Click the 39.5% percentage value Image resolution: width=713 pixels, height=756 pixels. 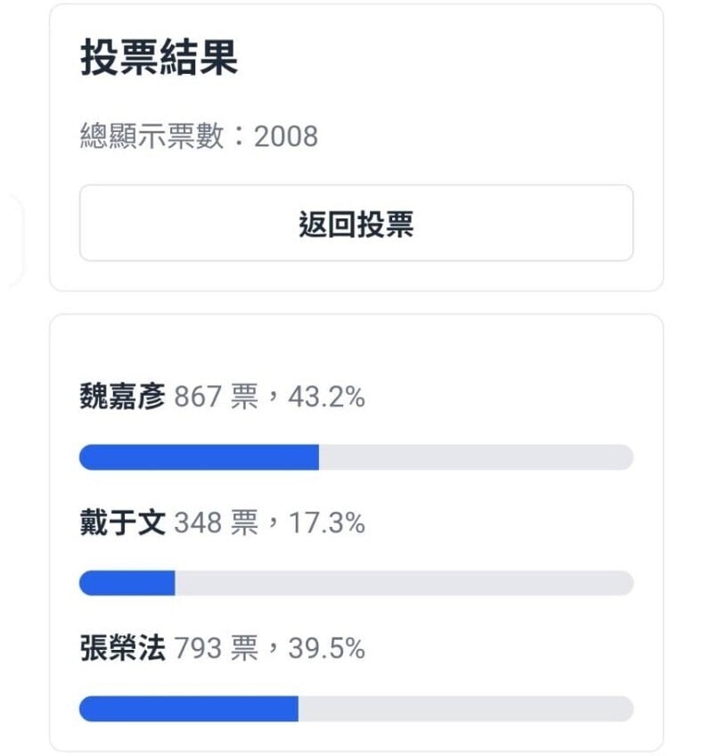pyautogui.click(x=326, y=648)
